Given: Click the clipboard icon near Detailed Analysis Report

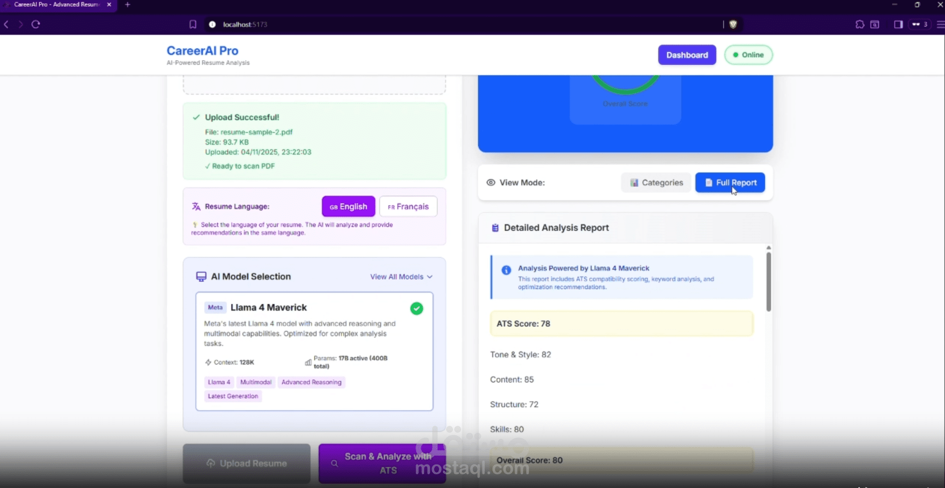Looking at the screenshot, I should [x=495, y=228].
